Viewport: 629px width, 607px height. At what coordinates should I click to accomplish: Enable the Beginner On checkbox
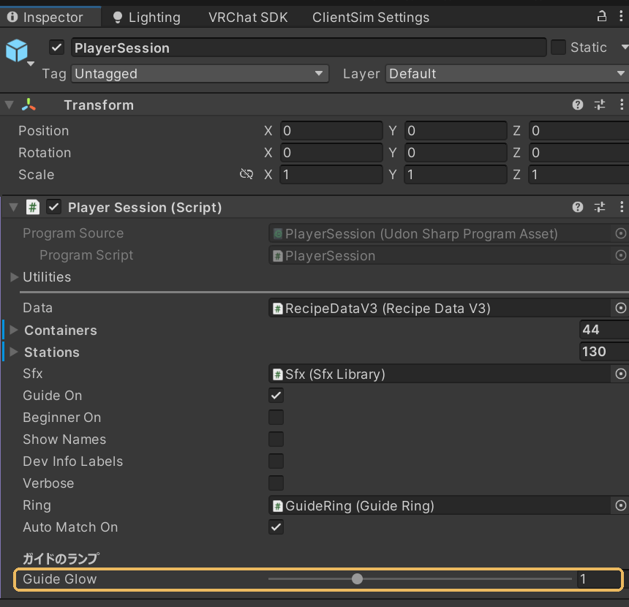tap(276, 418)
